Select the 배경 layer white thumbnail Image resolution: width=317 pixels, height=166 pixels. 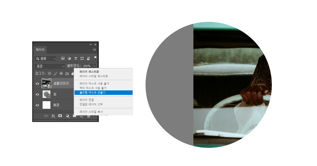[x=46, y=105]
